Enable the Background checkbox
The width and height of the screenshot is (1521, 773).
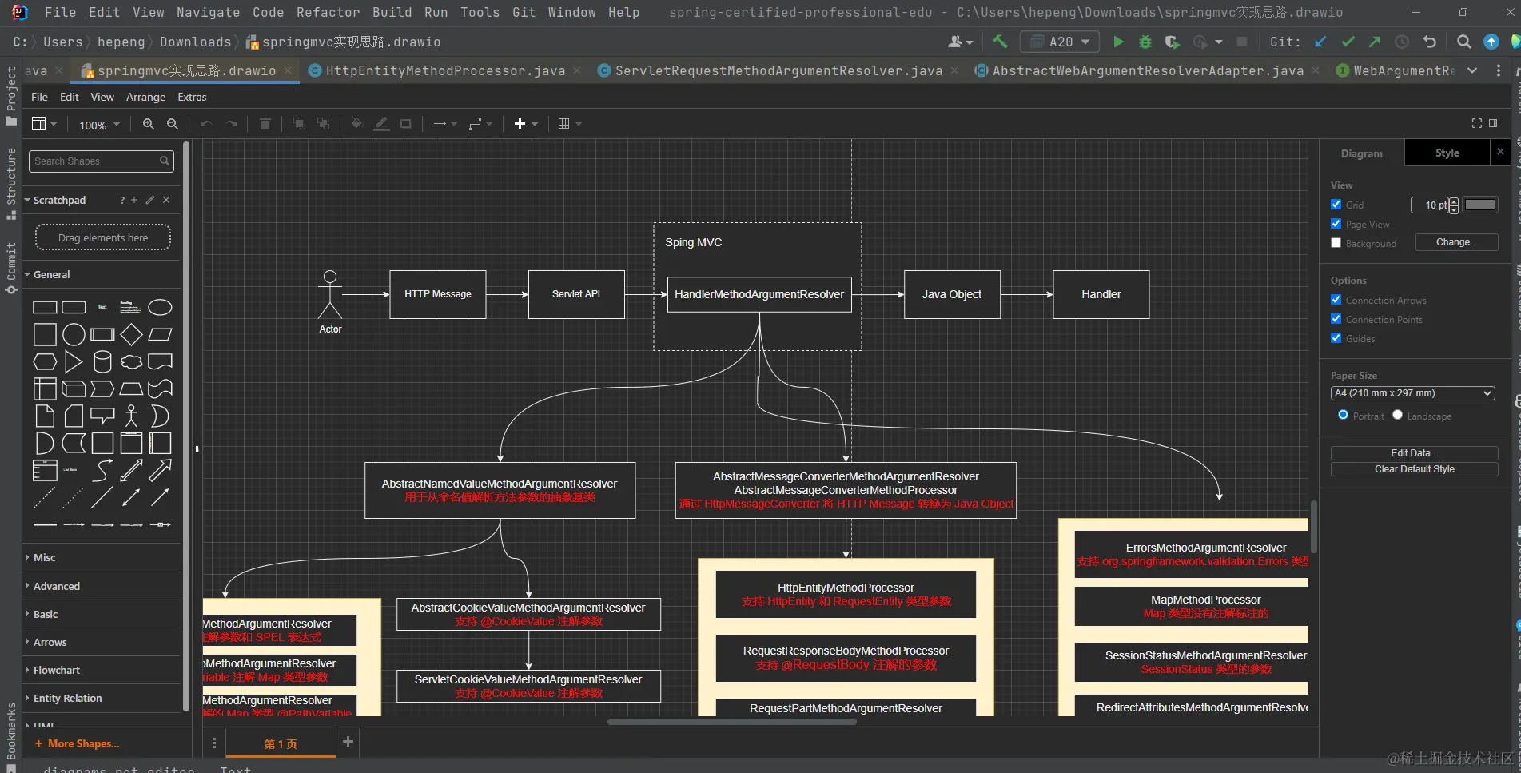tap(1336, 243)
